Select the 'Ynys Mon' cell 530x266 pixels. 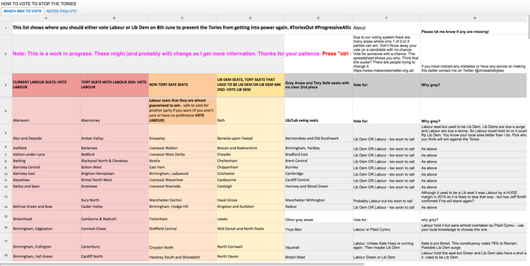point(318,228)
